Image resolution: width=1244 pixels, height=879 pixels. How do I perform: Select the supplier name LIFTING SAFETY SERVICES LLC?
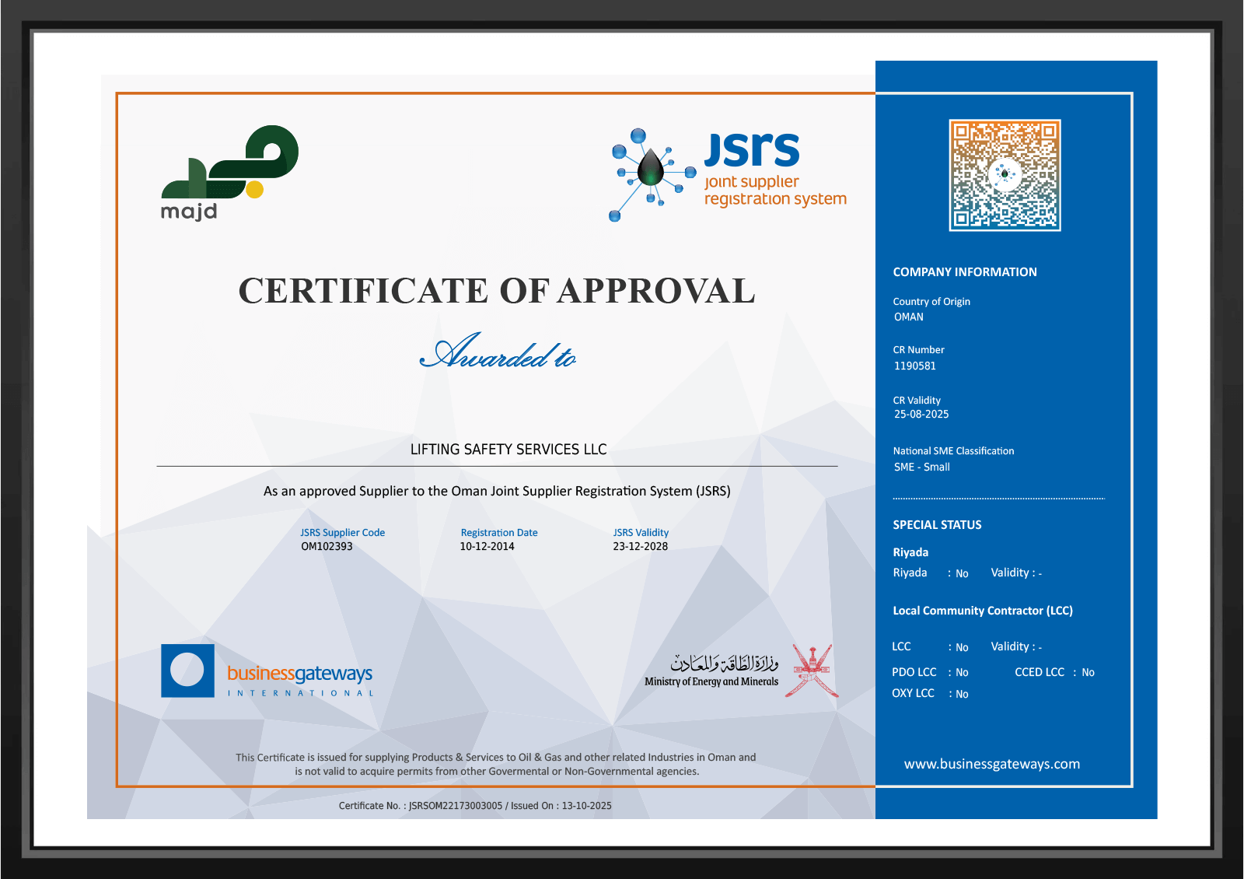point(508,449)
